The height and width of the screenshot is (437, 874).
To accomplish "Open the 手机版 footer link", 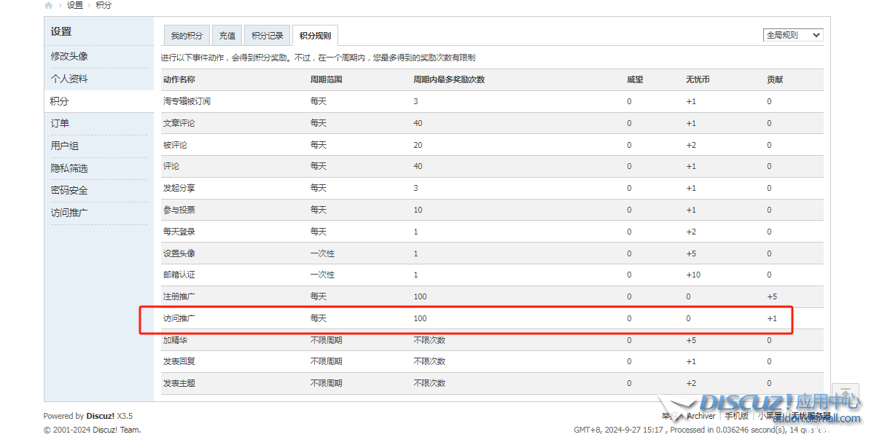I will [736, 416].
